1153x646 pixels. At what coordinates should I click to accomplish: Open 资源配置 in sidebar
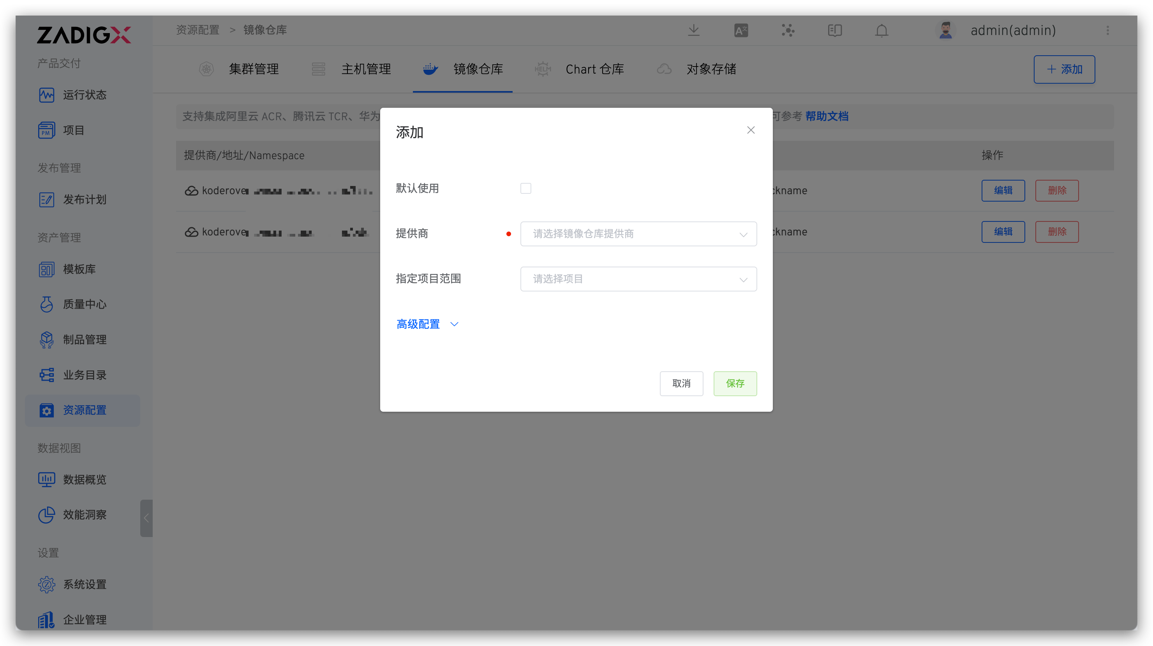coord(83,410)
